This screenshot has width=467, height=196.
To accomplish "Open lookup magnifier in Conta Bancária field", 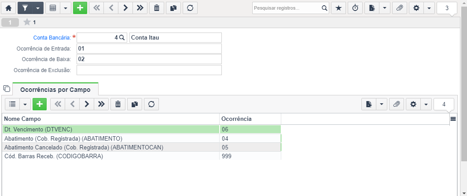I will tap(122, 38).
